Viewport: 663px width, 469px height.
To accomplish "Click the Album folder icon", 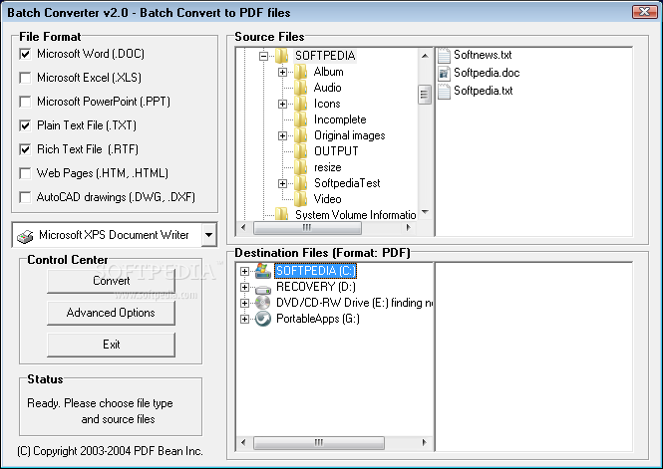I will [x=300, y=72].
